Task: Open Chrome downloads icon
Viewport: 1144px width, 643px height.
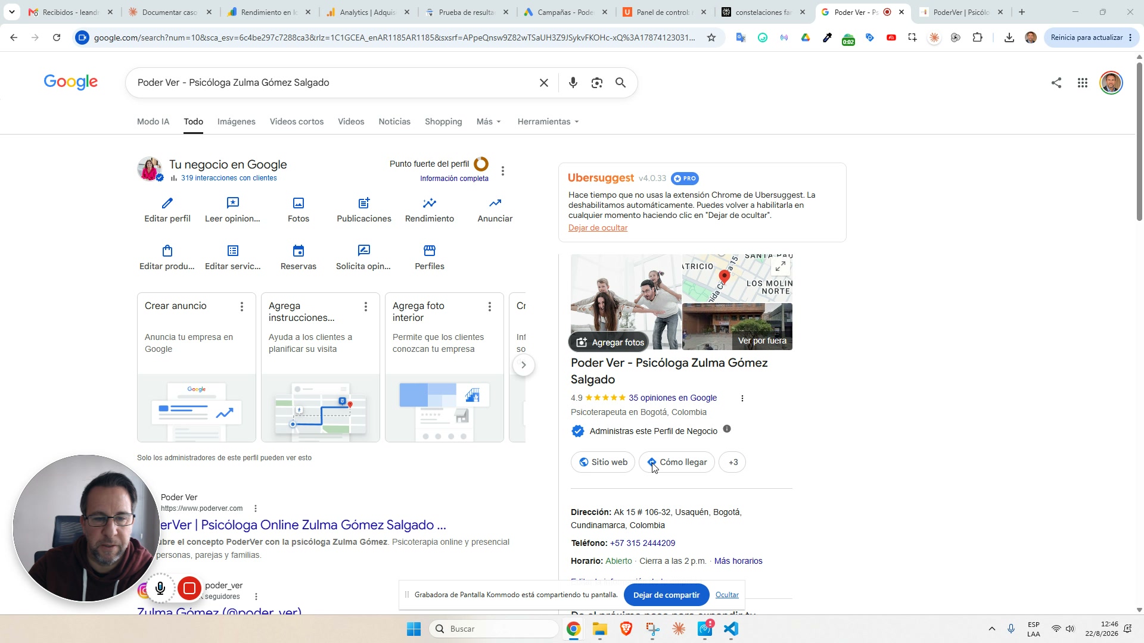Action: [1009, 38]
